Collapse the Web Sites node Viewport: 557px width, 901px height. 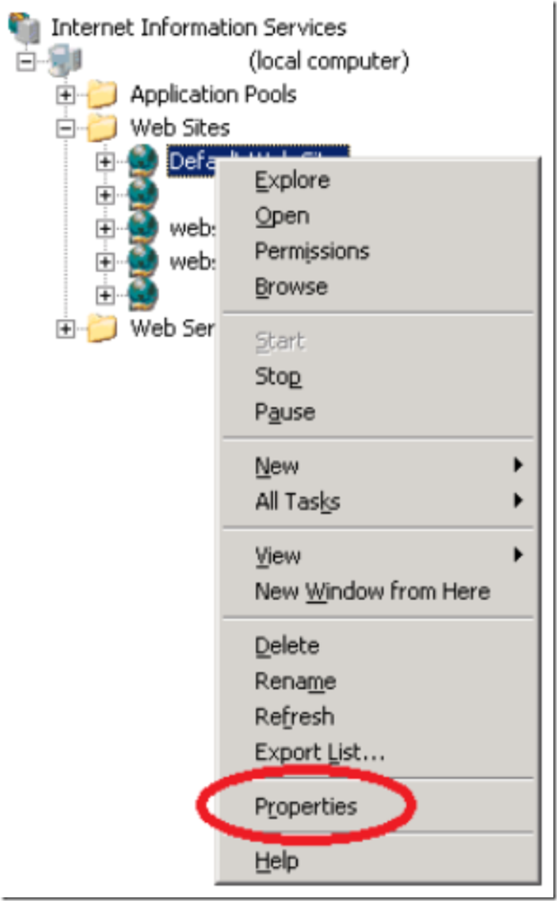coord(65,128)
